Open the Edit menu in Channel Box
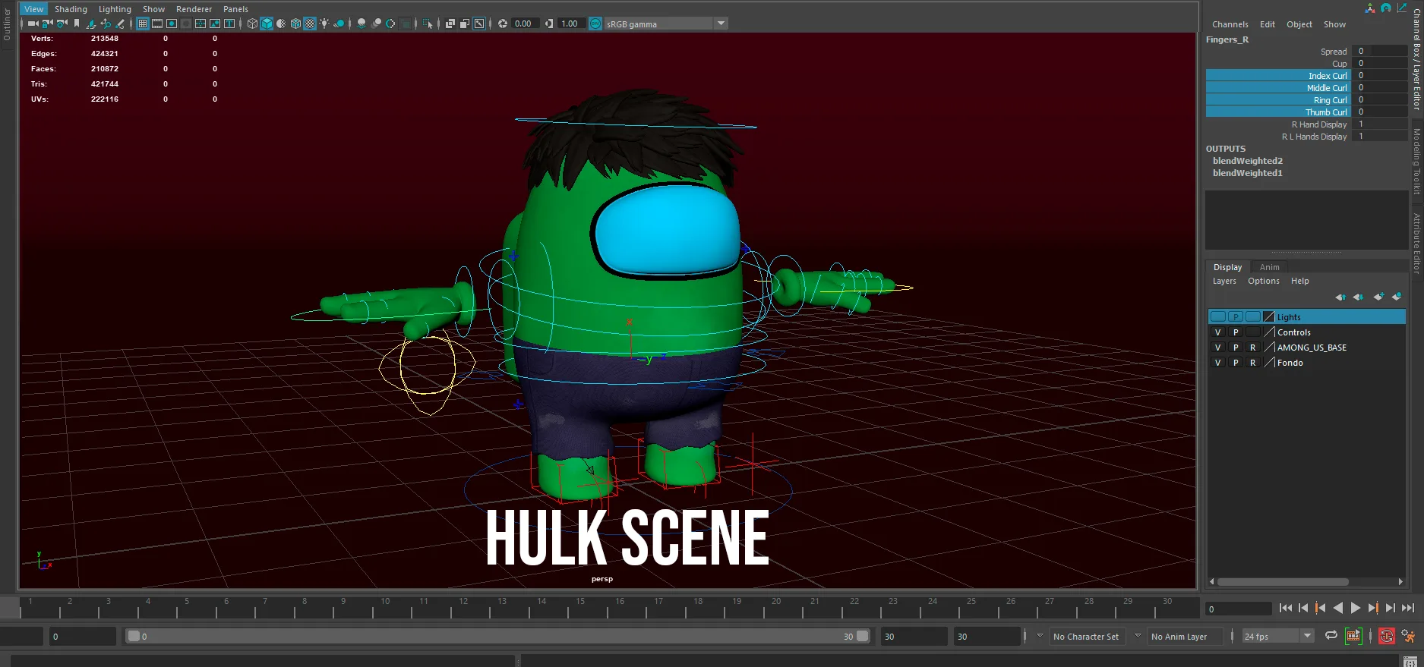The width and height of the screenshot is (1424, 667). click(x=1267, y=24)
